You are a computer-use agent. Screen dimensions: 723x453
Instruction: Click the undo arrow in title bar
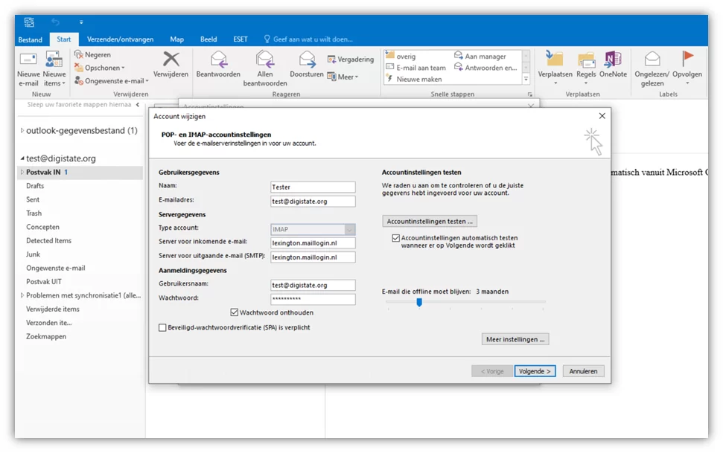tap(56, 22)
